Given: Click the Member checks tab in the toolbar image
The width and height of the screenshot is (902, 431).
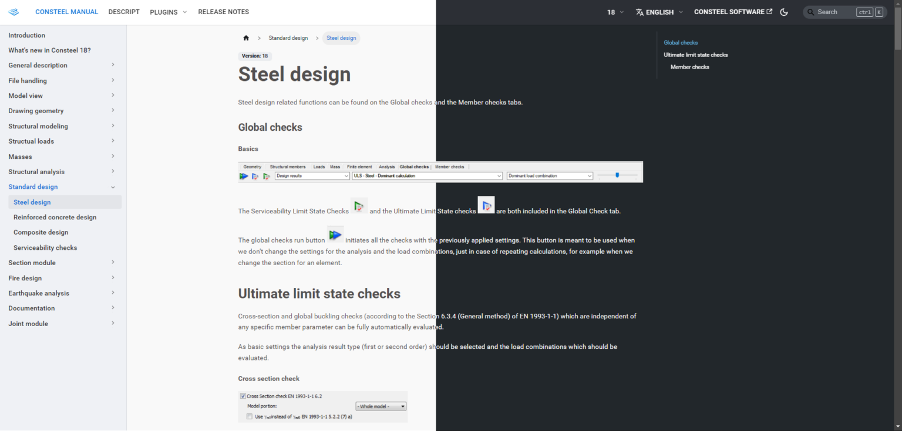Looking at the screenshot, I should [x=449, y=167].
